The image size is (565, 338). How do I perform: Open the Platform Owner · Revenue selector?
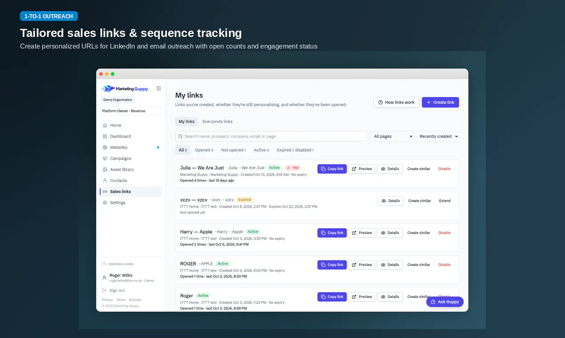coord(131,111)
